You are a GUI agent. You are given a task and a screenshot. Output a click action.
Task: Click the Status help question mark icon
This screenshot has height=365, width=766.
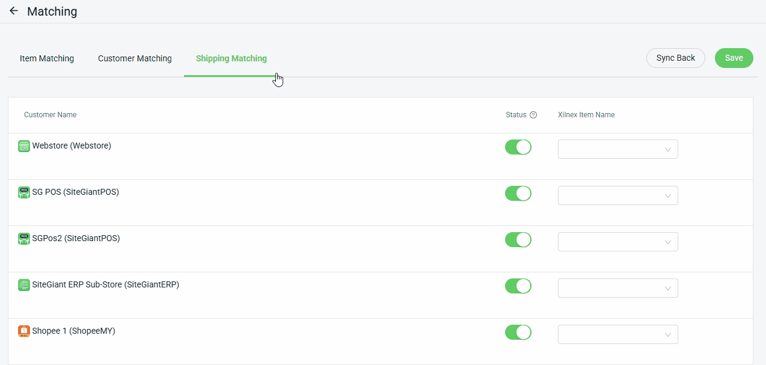[533, 115]
